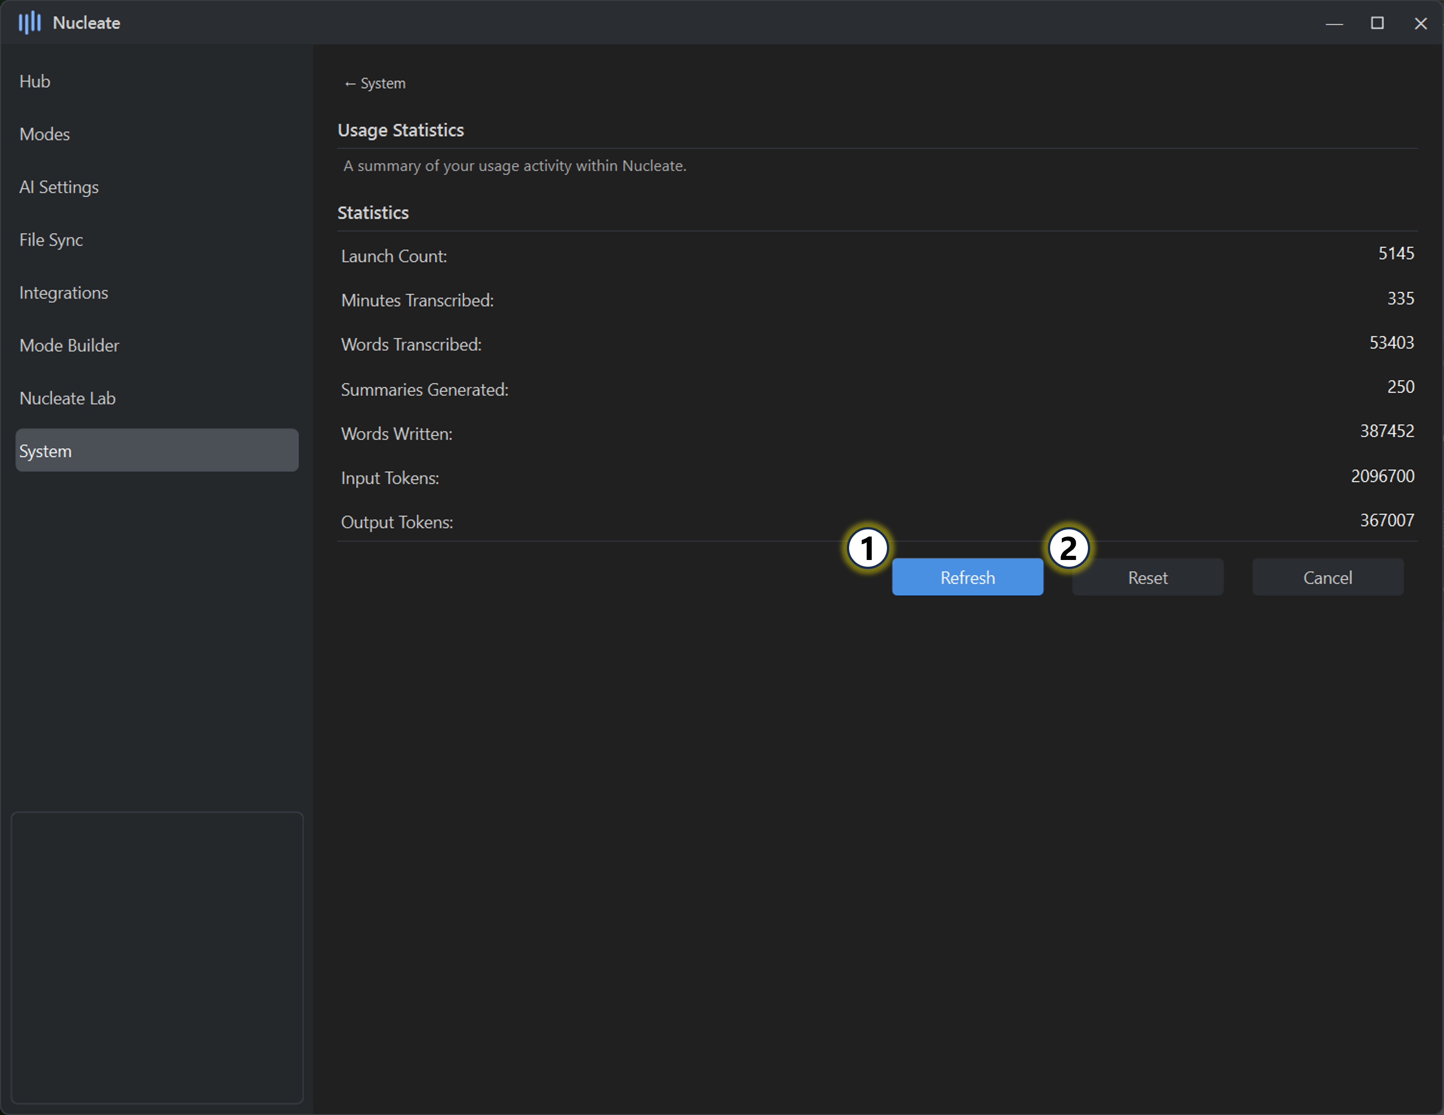Viewport: 1444px width, 1115px height.
Task: Click the Cancel button
Action: 1327,578
